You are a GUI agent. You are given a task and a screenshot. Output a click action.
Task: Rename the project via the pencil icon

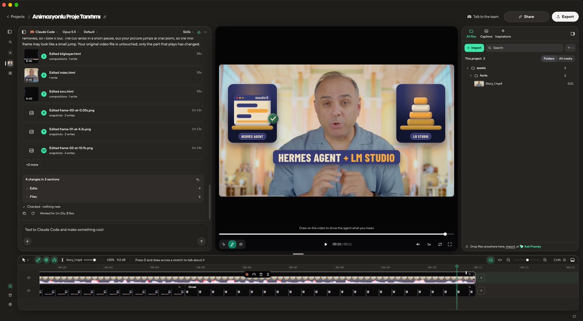point(104,17)
